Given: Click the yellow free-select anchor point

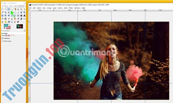Looking at the screenshot, I should (78, 83).
